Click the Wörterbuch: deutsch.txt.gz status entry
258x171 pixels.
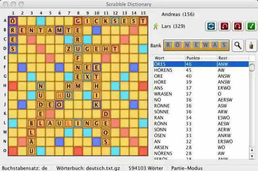pyautogui.click(x=88, y=168)
